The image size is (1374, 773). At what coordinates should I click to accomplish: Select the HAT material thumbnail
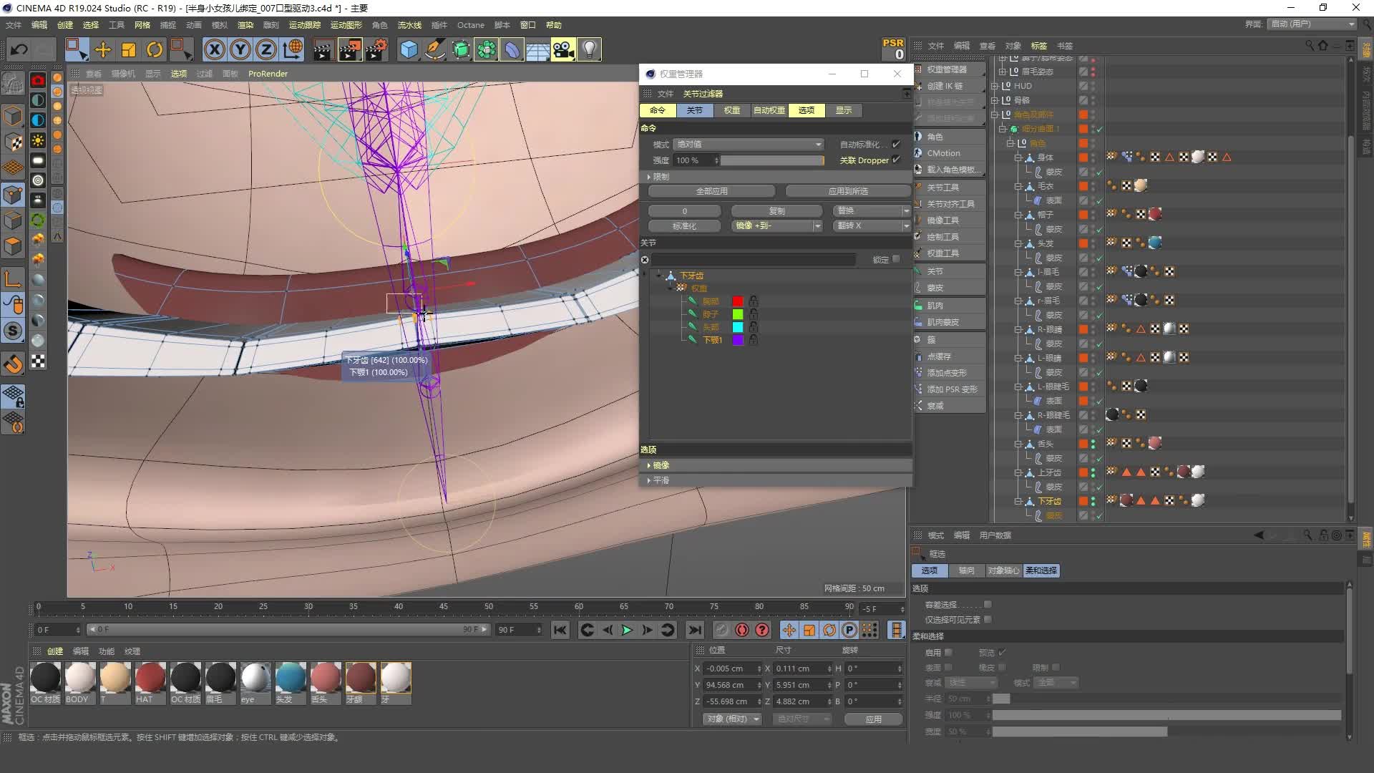point(150,683)
